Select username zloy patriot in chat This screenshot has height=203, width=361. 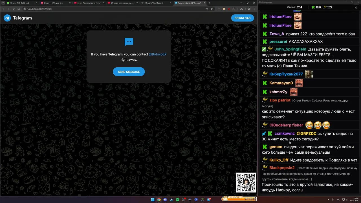pos(280,100)
